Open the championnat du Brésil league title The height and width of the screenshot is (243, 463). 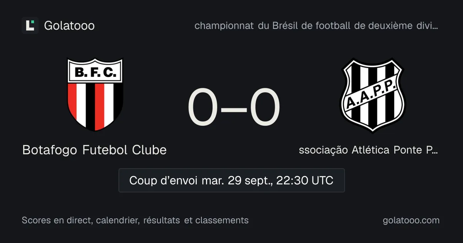click(x=316, y=26)
